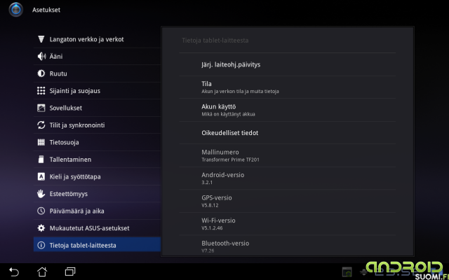
Task: Tap the gear icon beside Mukautetut ASUS-asetukset
Action: (41, 228)
